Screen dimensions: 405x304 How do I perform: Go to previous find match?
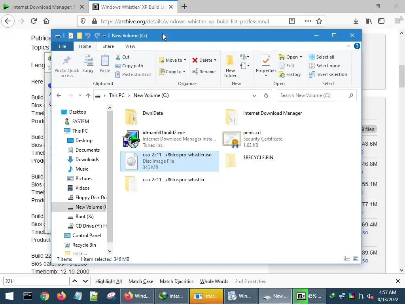[75, 281]
